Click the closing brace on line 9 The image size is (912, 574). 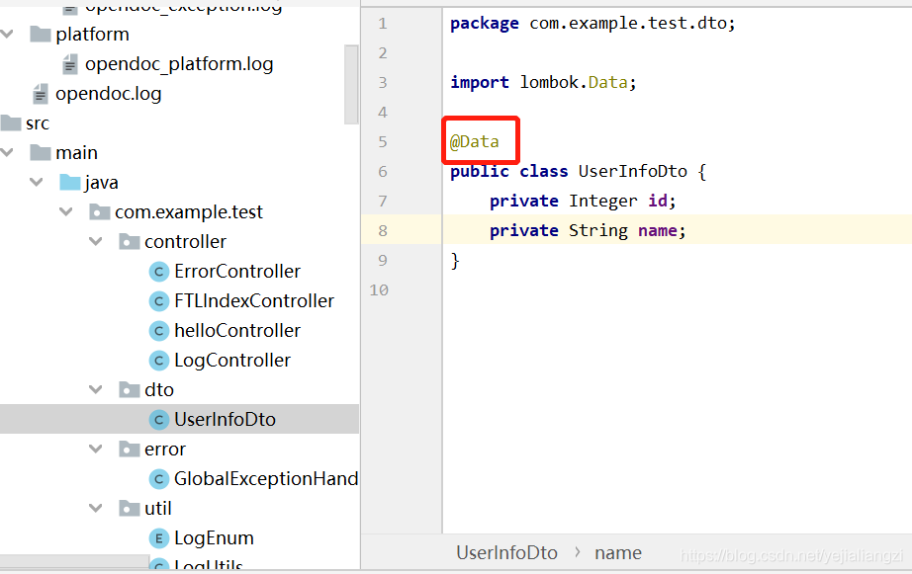coord(455,261)
